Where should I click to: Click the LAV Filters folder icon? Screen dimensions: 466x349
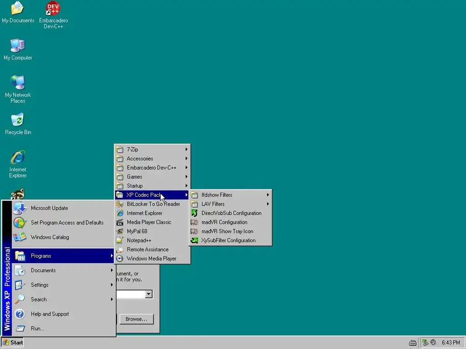194,204
